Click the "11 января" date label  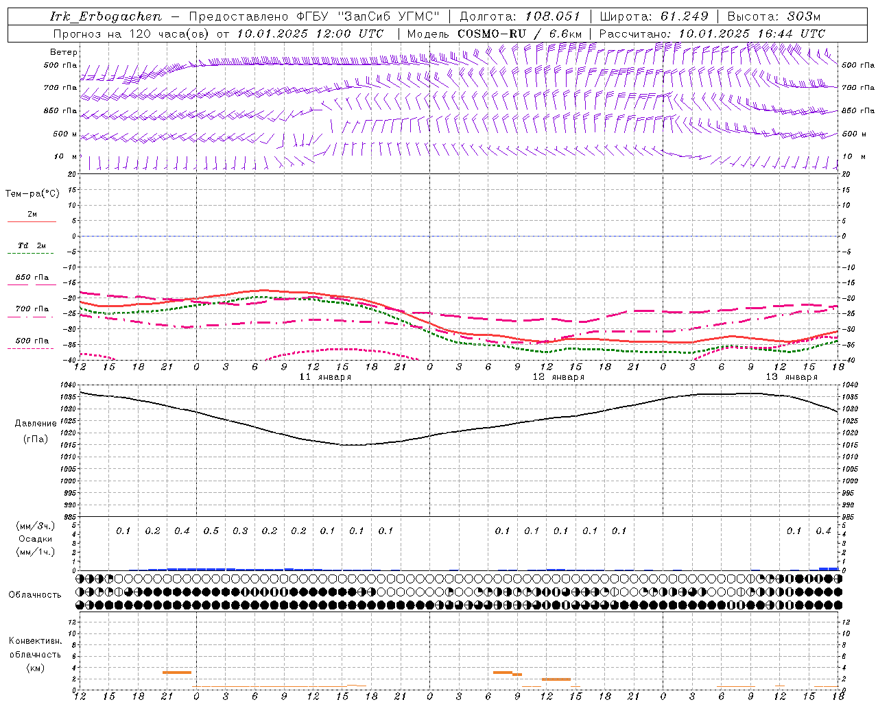[x=326, y=377]
